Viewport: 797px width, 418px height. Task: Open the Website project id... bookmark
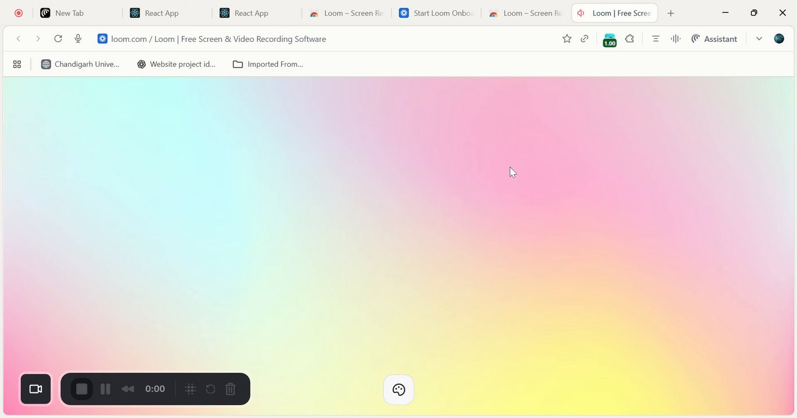tap(176, 64)
